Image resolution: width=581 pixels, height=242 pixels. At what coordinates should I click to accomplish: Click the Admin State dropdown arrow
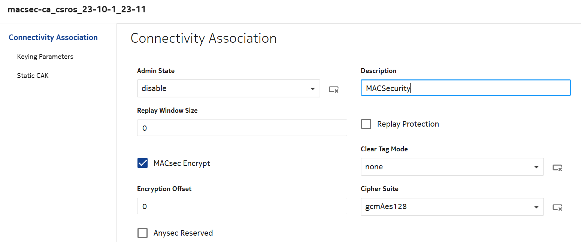coord(312,89)
